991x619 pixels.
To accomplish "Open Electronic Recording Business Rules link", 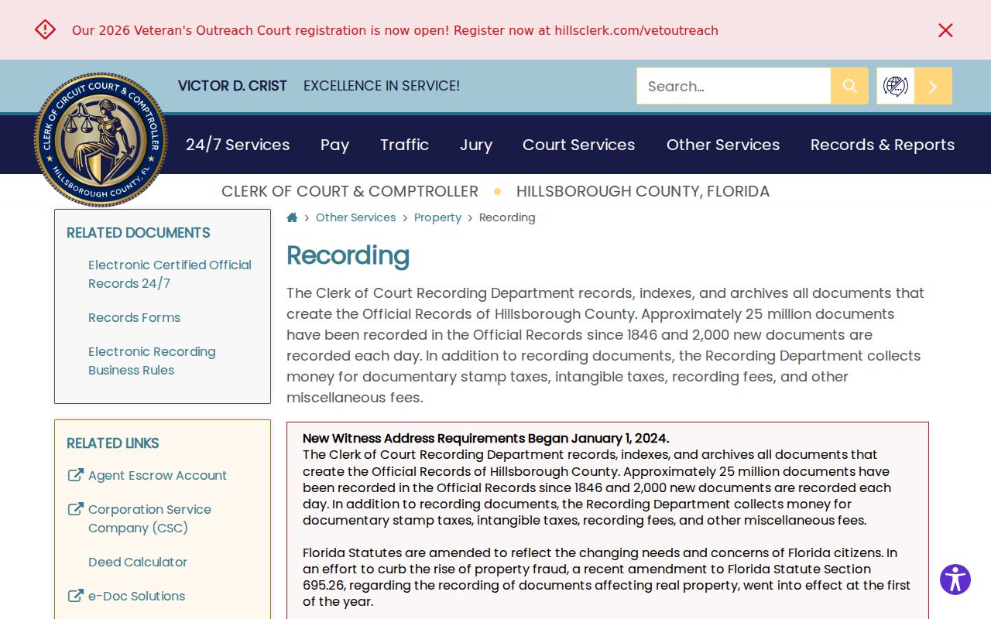I will [152, 361].
